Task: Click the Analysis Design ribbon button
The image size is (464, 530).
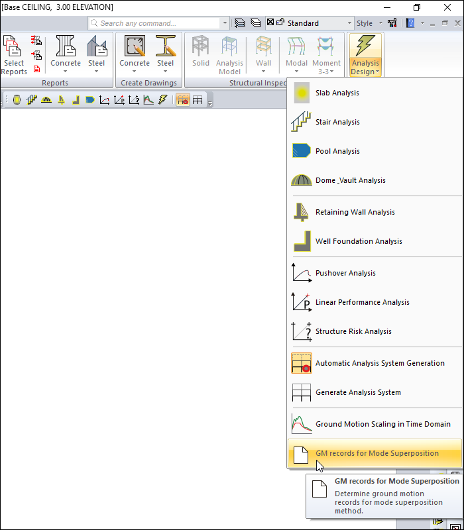Action: 365,55
